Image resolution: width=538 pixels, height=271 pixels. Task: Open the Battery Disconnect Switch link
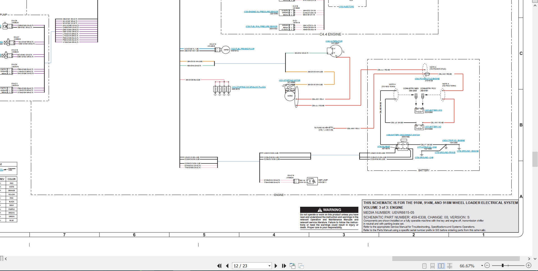pos(403,135)
